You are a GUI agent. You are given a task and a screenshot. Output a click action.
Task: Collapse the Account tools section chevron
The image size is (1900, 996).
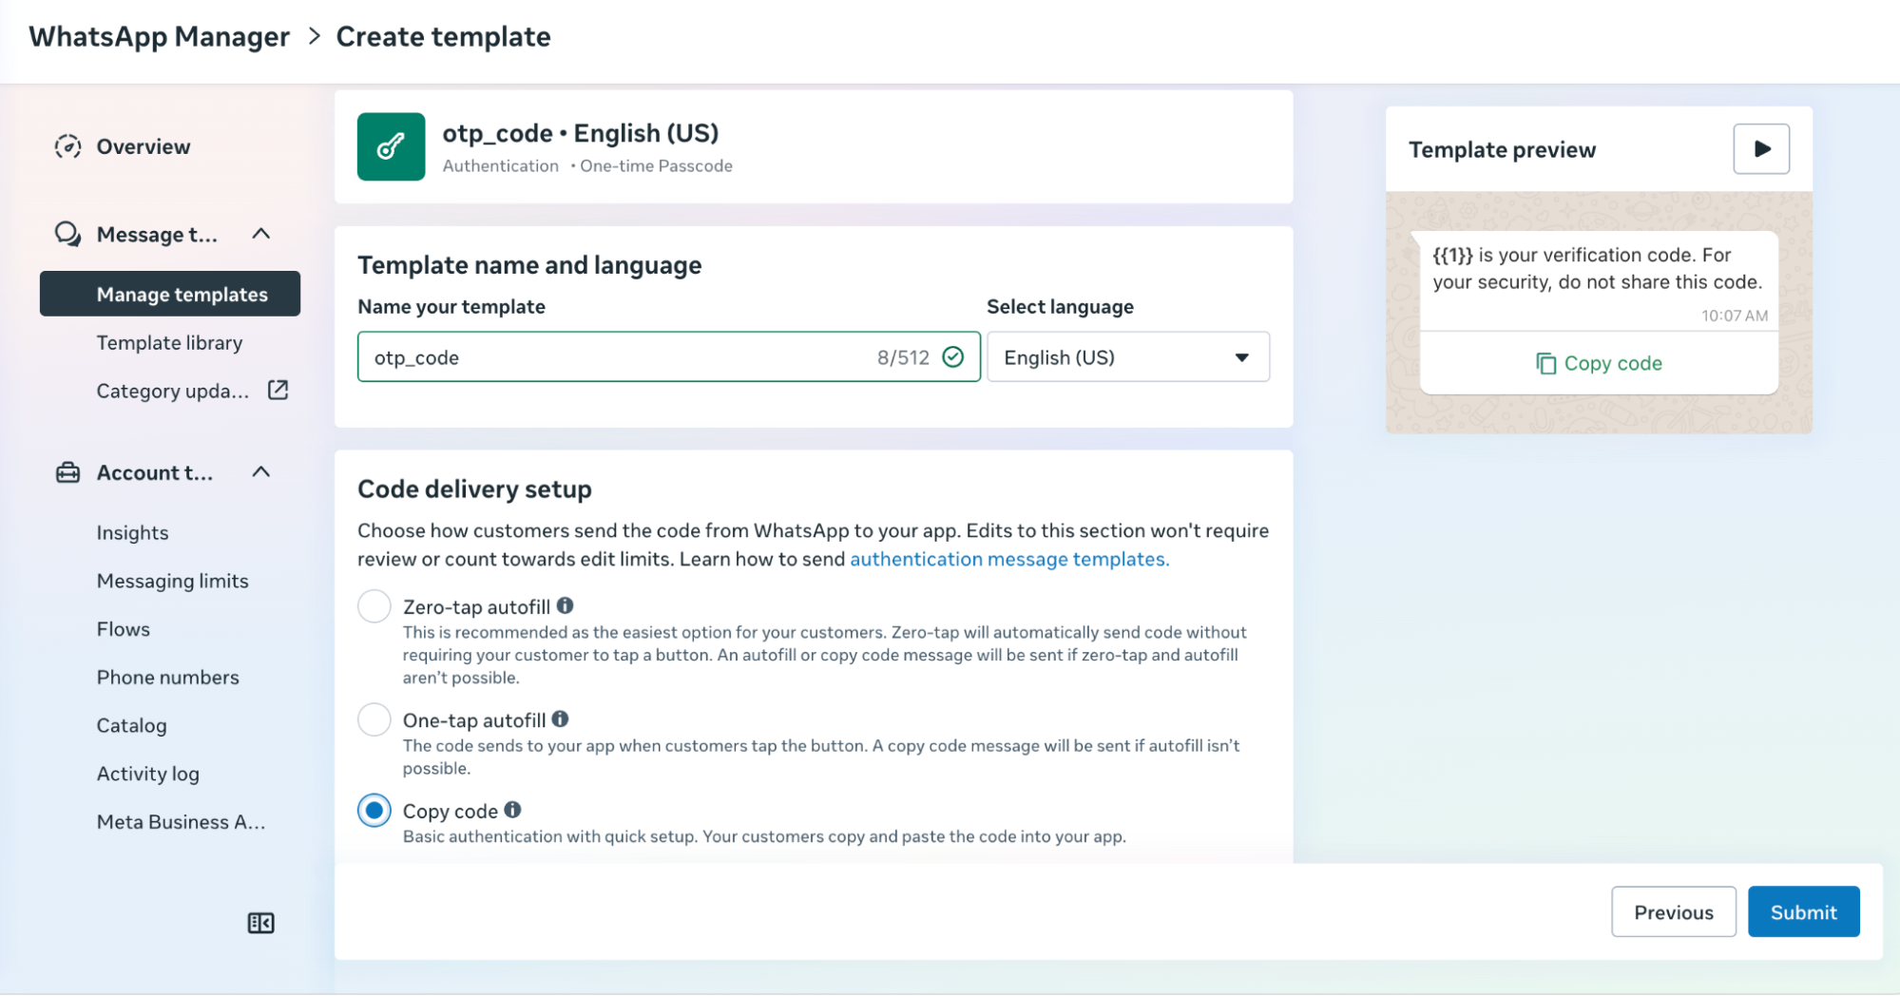[x=261, y=472]
